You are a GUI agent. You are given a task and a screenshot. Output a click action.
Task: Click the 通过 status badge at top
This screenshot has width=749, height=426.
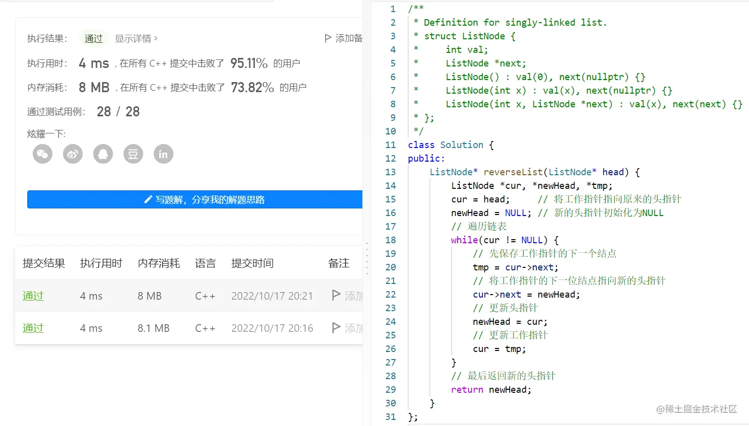[94, 38]
